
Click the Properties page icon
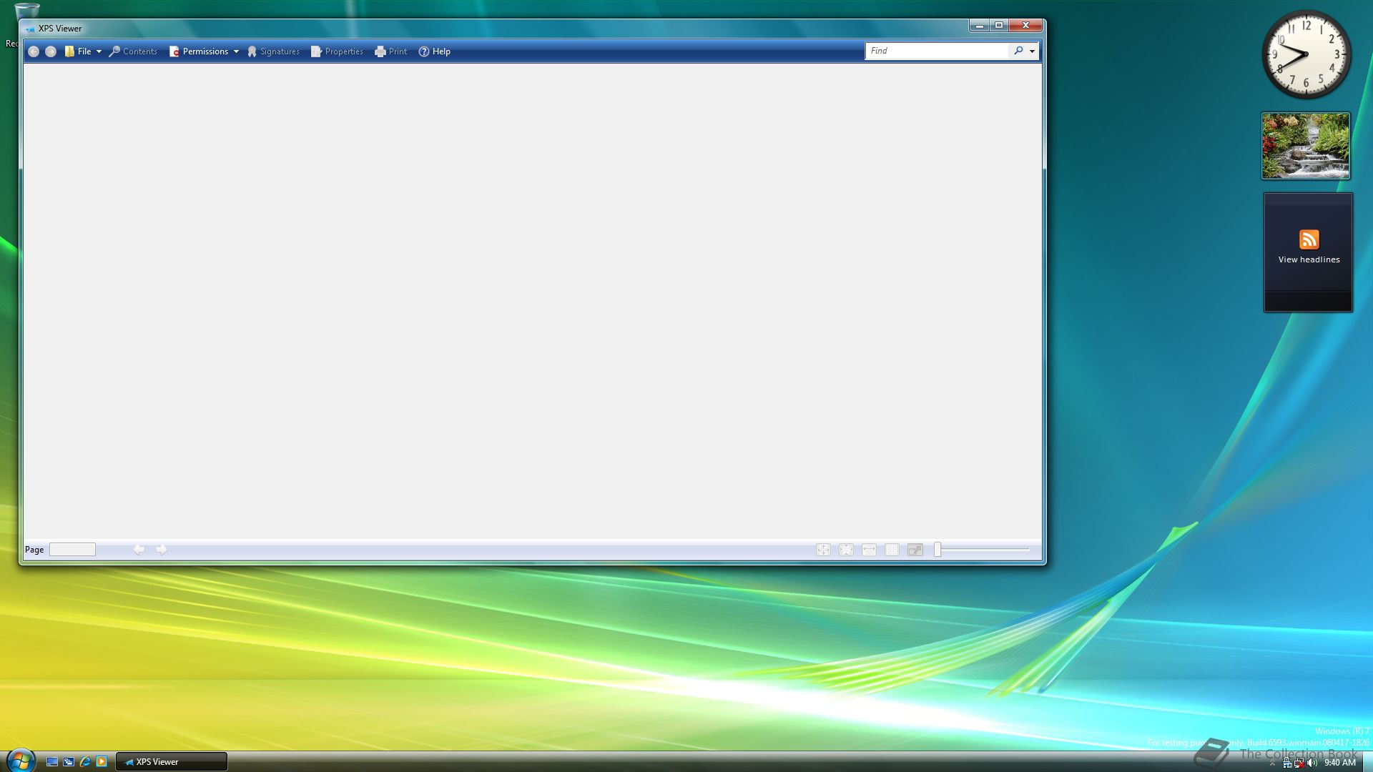point(316,51)
